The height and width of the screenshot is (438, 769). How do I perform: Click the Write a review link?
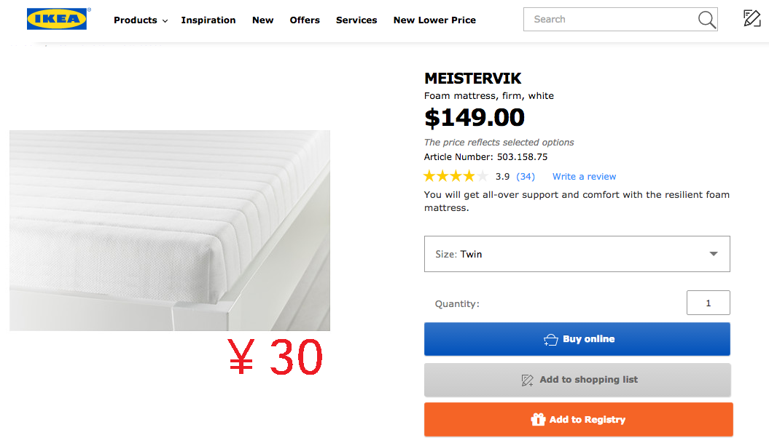[584, 177]
